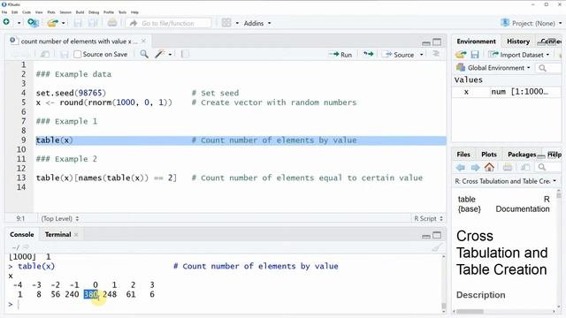566x318 pixels.
Task: Click the console value 248
Action: (x=110, y=294)
